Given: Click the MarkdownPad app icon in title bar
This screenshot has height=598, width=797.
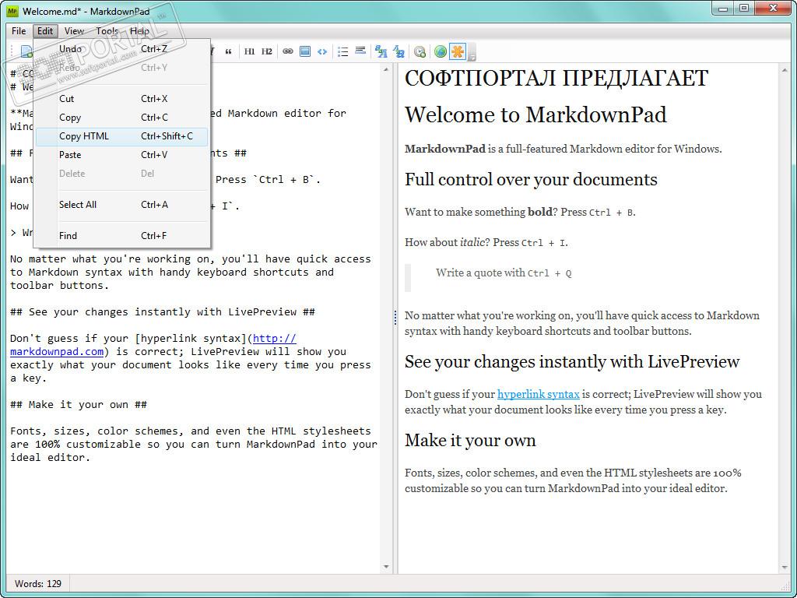Looking at the screenshot, I should tap(13, 10).
